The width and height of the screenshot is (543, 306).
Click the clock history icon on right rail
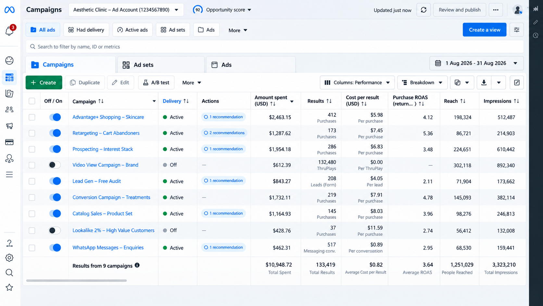tap(536, 35)
